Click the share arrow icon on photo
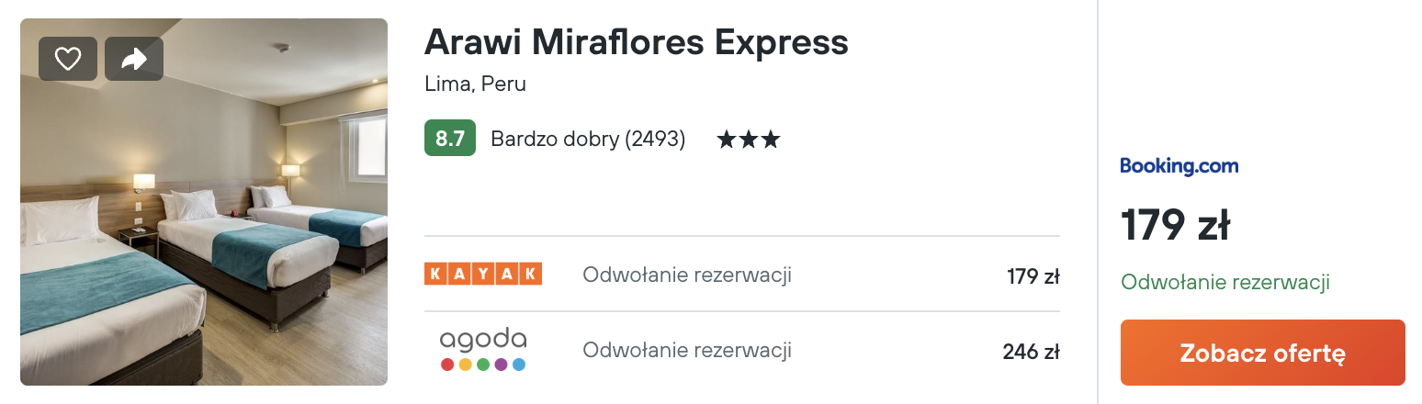1422x404 pixels. 134,59
